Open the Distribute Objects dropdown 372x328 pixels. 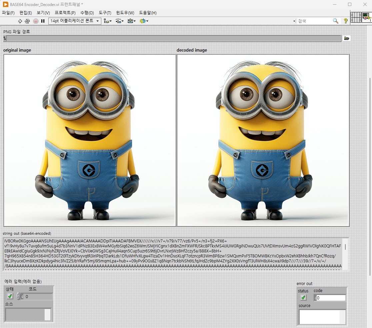tap(120, 21)
